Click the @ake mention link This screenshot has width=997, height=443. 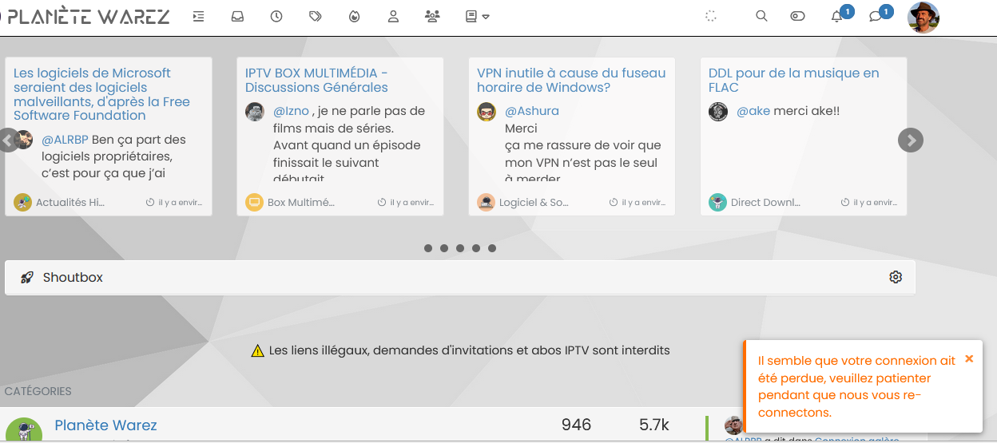click(x=753, y=111)
